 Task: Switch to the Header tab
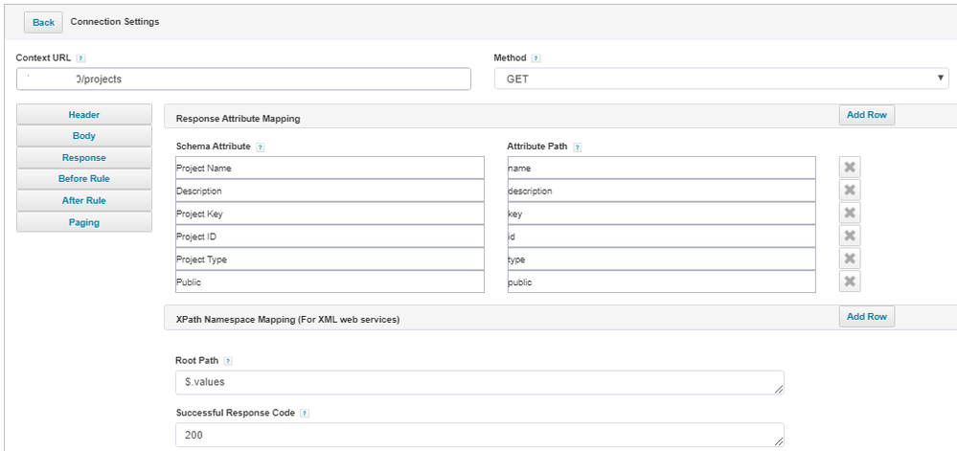click(84, 115)
